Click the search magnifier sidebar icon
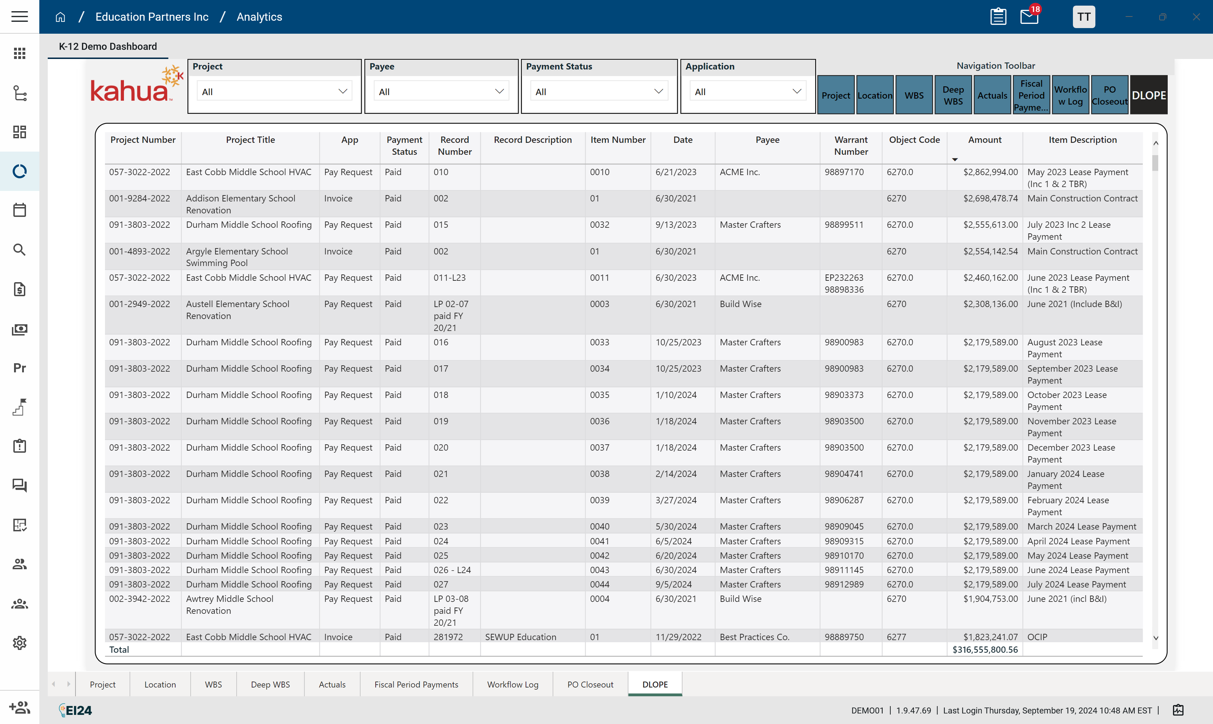The image size is (1213, 724). tap(20, 250)
